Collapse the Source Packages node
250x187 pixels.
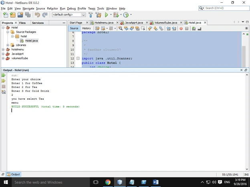tap(8, 32)
